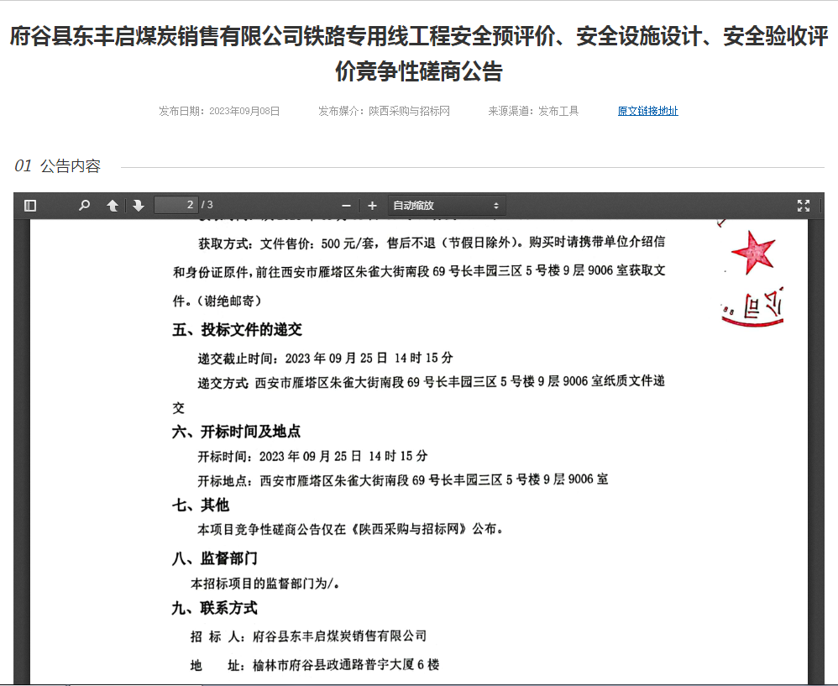Click the 七、其他 heading
This screenshot has width=838, height=686.
201,505
